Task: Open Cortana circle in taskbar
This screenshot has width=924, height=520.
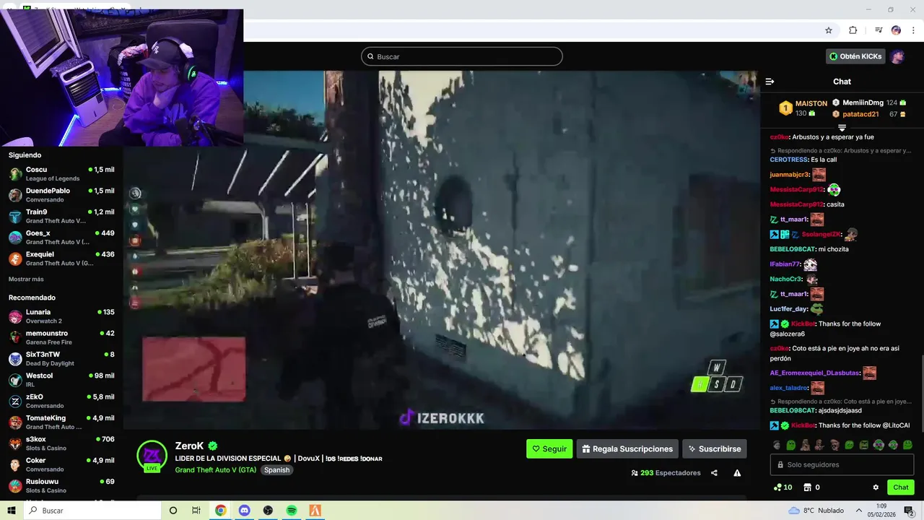Action: [173, 511]
